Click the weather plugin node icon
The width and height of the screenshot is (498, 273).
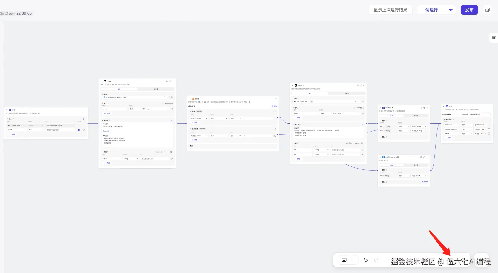pos(383,108)
